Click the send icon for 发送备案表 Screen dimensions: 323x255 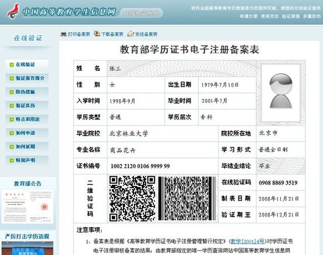(131, 34)
